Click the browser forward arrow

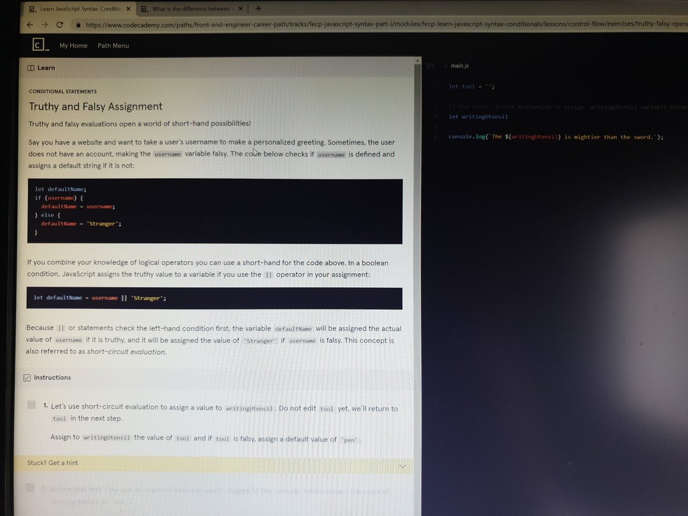point(45,25)
